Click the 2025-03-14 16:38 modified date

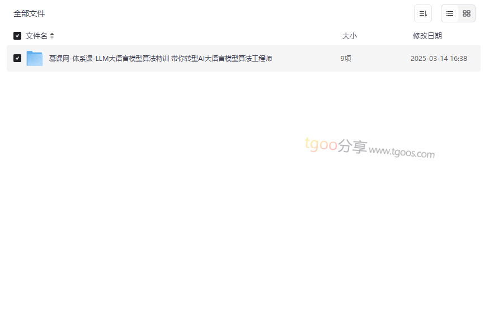tap(439, 58)
